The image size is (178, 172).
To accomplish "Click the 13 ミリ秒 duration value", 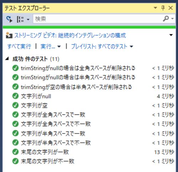I will click(164, 152).
